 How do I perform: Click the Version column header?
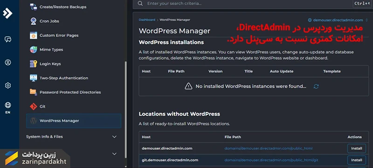coord(215,71)
